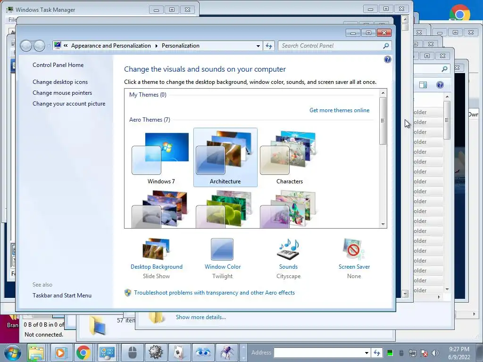Open Windows Explorer from taskbar

[36, 353]
